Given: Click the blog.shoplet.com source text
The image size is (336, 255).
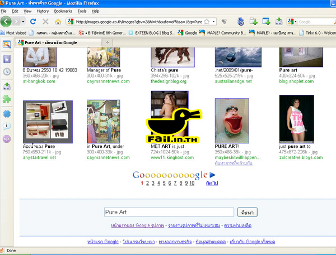Looking at the screenshot, I should pyautogui.click(x=296, y=81).
